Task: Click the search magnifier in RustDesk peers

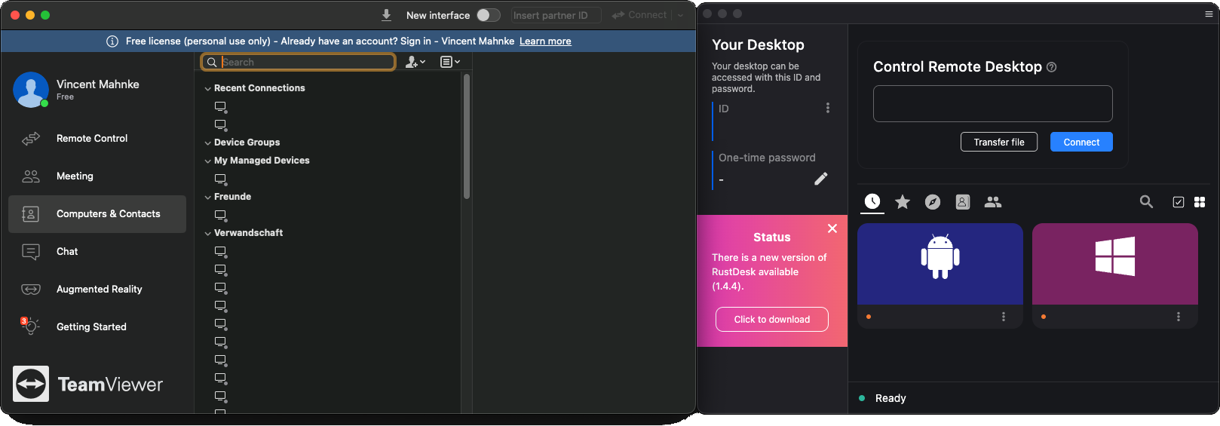Action: [1146, 202]
